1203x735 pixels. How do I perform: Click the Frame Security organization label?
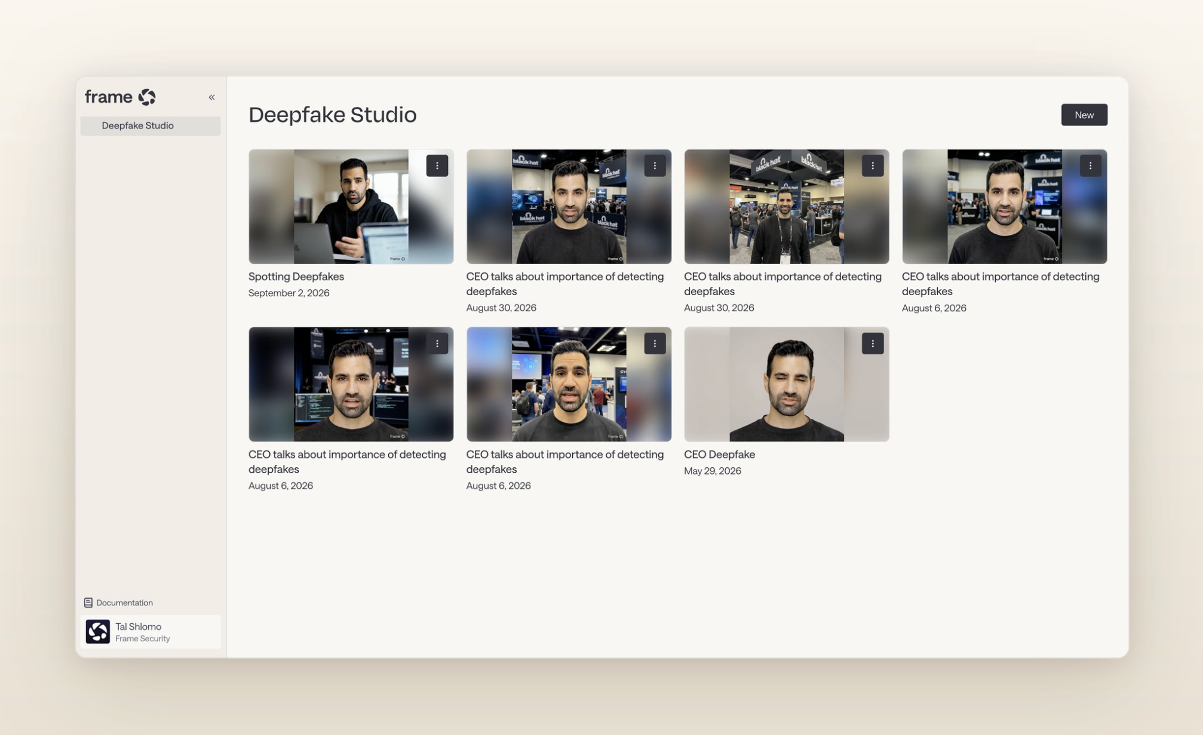(143, 639)
